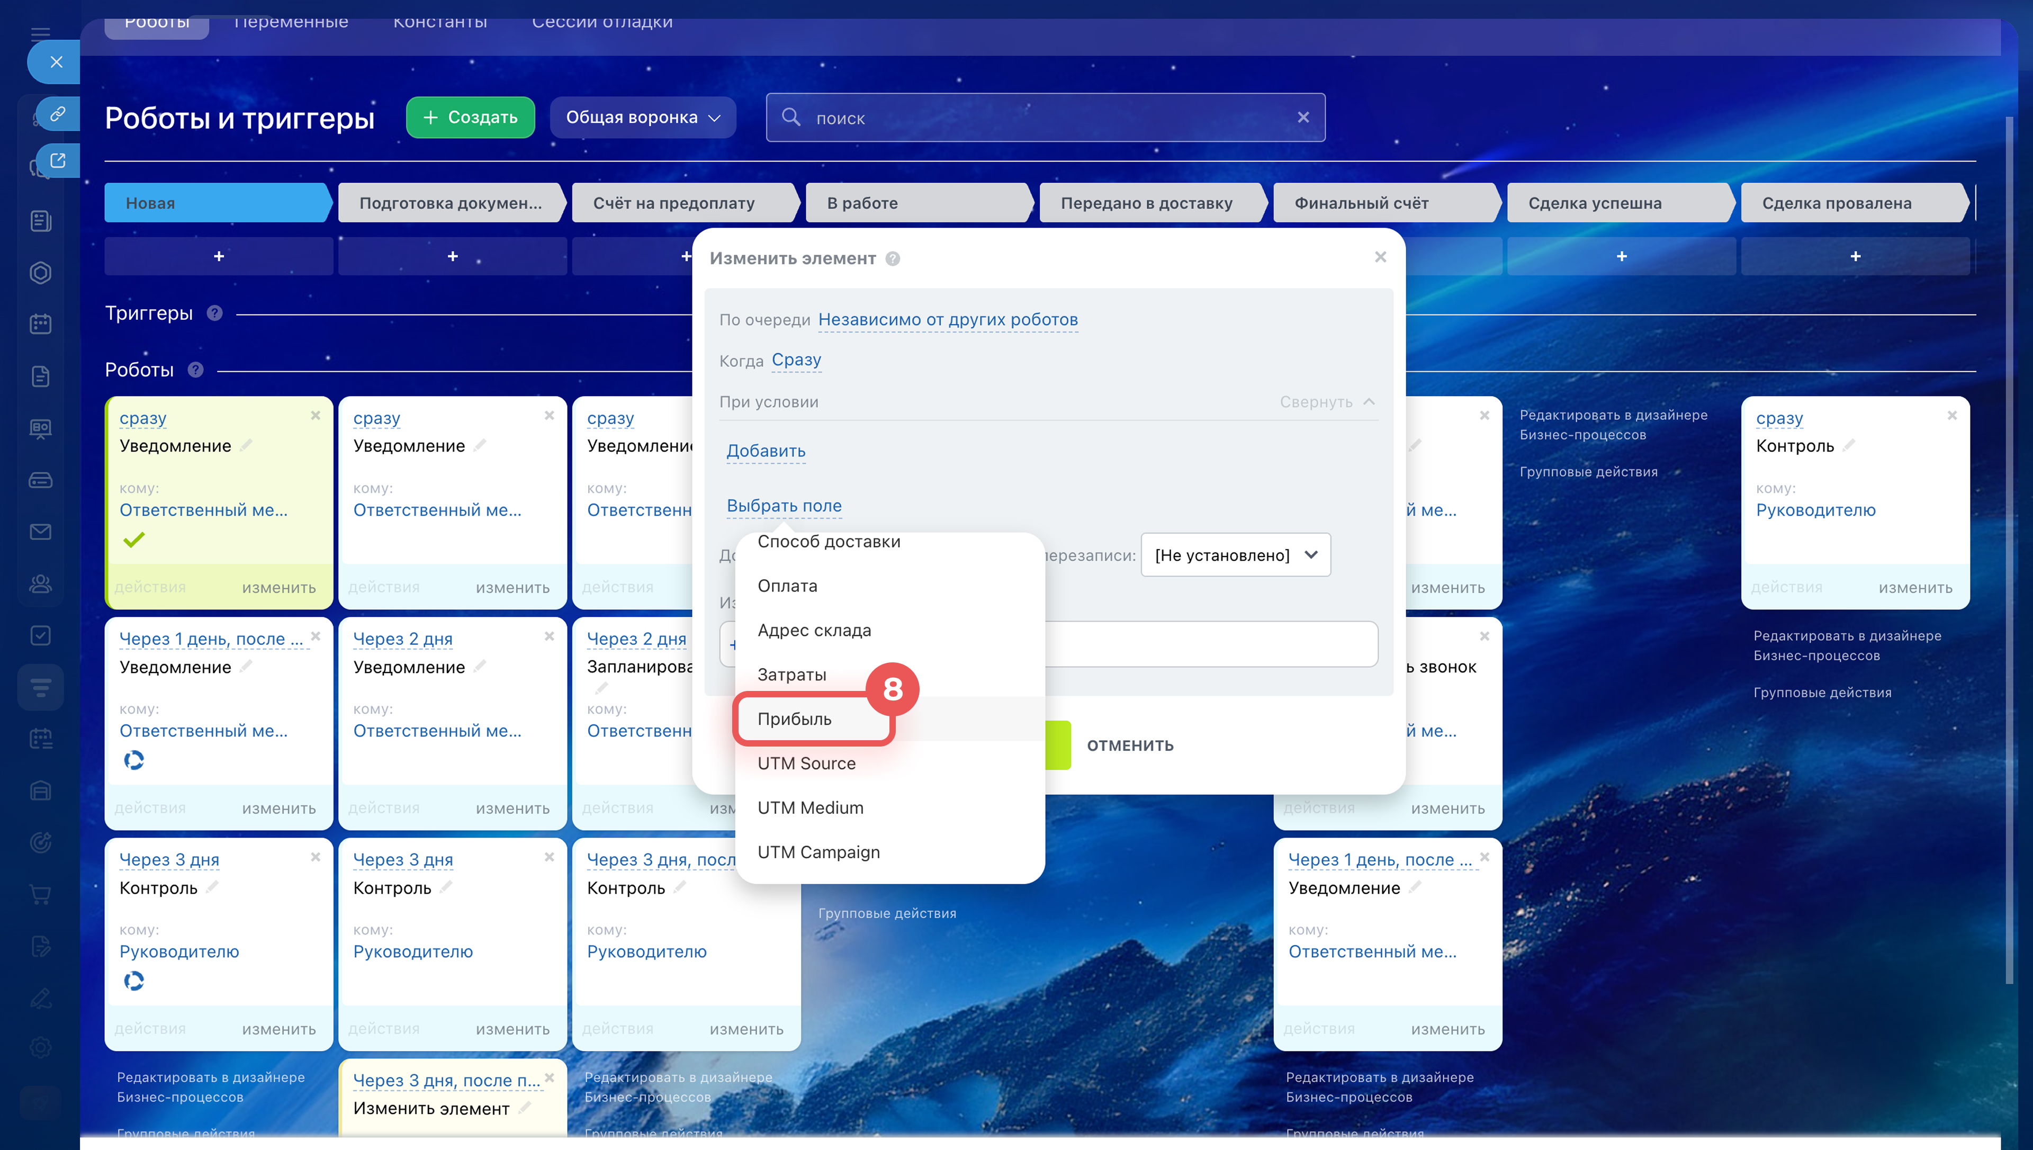2033x1150 pixels.
Task: Click copy link icon in side panel
Action: [58, 114]
